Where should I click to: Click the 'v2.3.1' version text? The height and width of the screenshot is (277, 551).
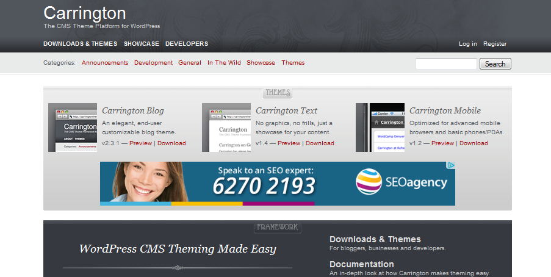[x=110, y=143]
